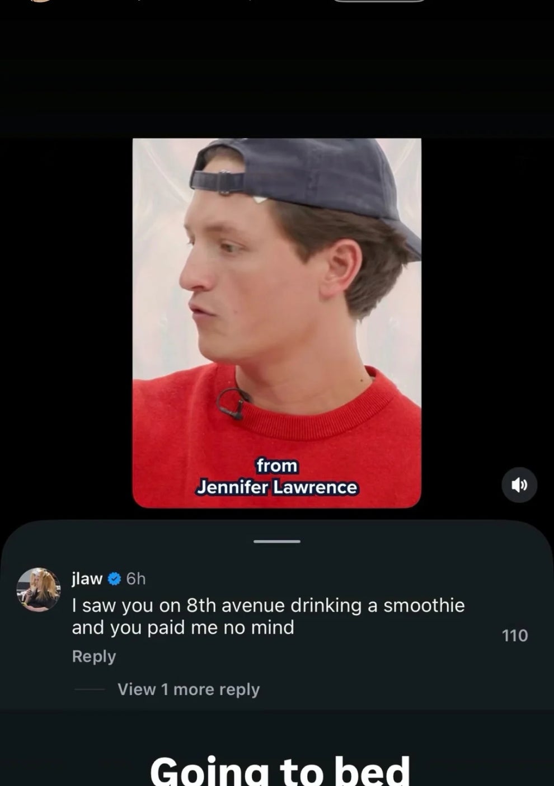Open jlaw's profile picture
Viewport: 554px width, 786px height.
pos(39,590)
